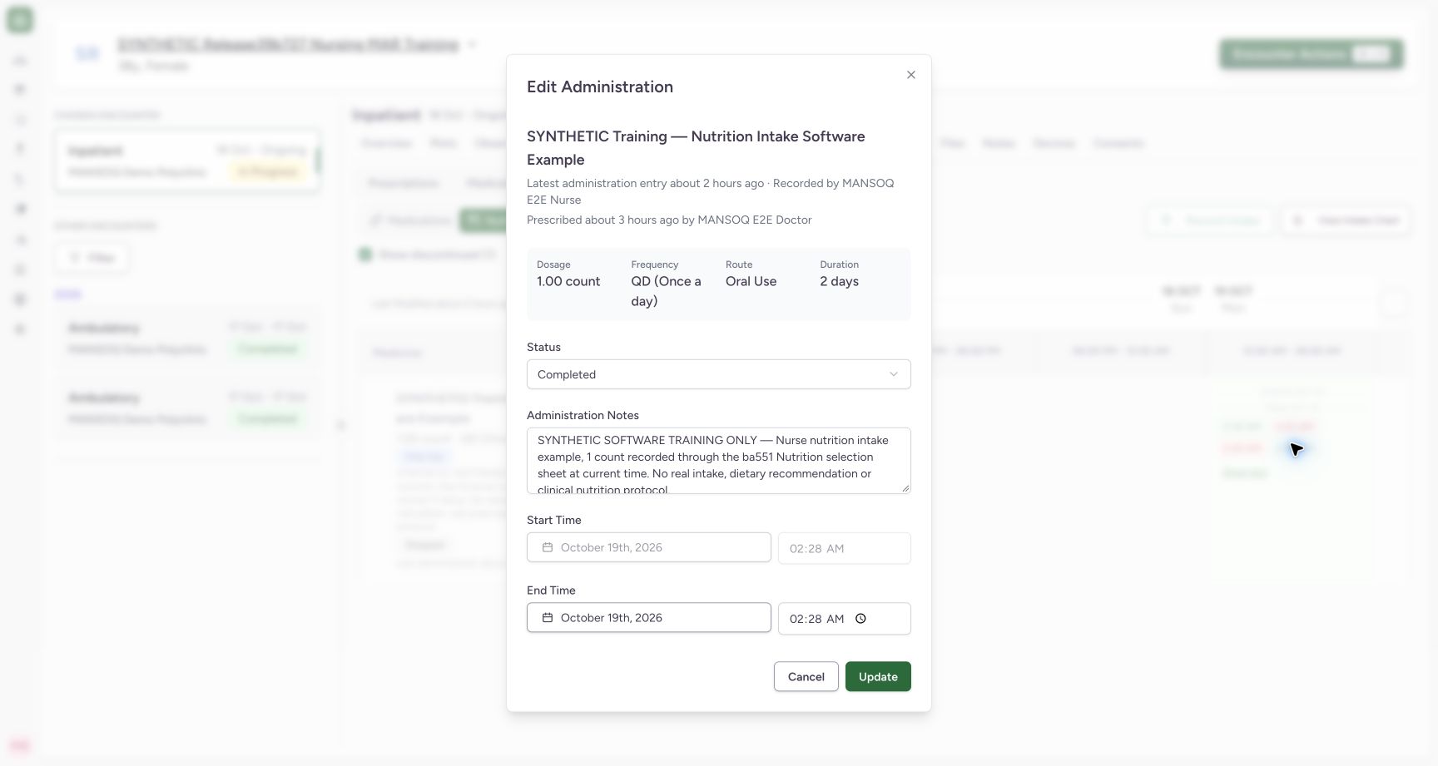The width and height of the screenshot is (1438, 766).
Task: Click the green Update button
Action: (x=878, y=677)
